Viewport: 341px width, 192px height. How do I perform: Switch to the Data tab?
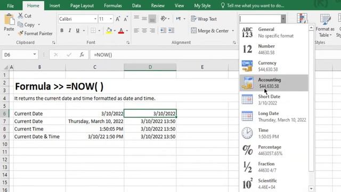(x=136, y=6)
